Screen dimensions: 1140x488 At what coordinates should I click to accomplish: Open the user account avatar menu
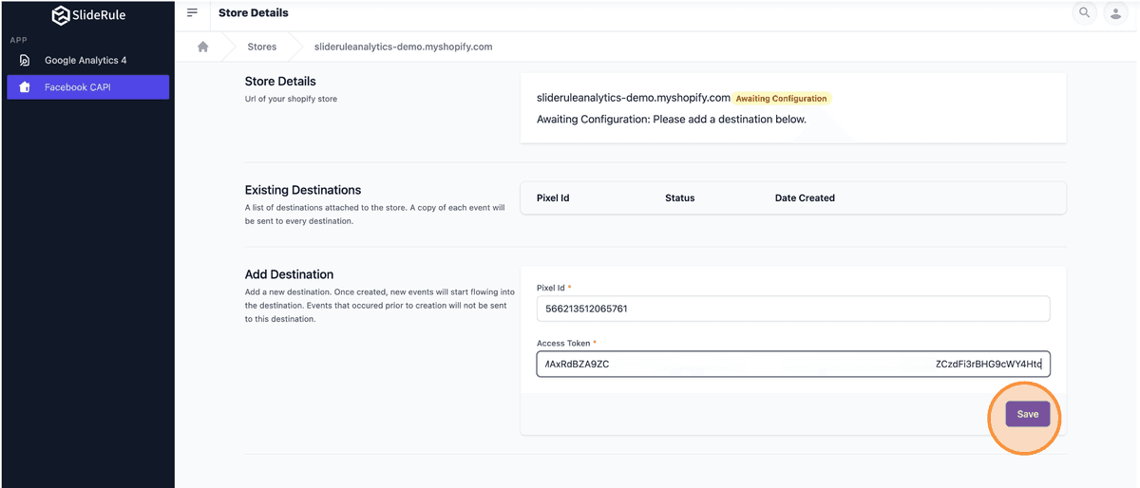pyautogui.click(x=1114, y=13)
